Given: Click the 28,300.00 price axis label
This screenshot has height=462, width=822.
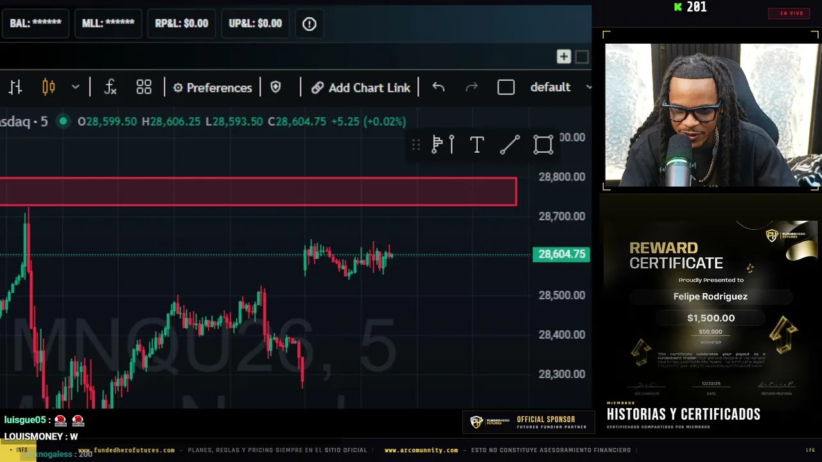Looking at the screenshot, I should [x=562, y=374].
